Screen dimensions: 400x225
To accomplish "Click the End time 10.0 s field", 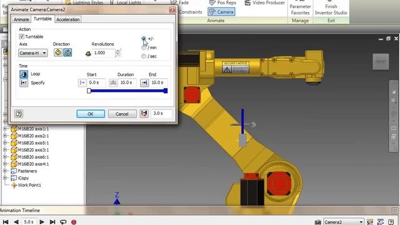I will tap(158, 82).
